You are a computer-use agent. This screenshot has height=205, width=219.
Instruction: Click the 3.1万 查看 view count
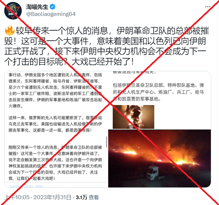87,197
